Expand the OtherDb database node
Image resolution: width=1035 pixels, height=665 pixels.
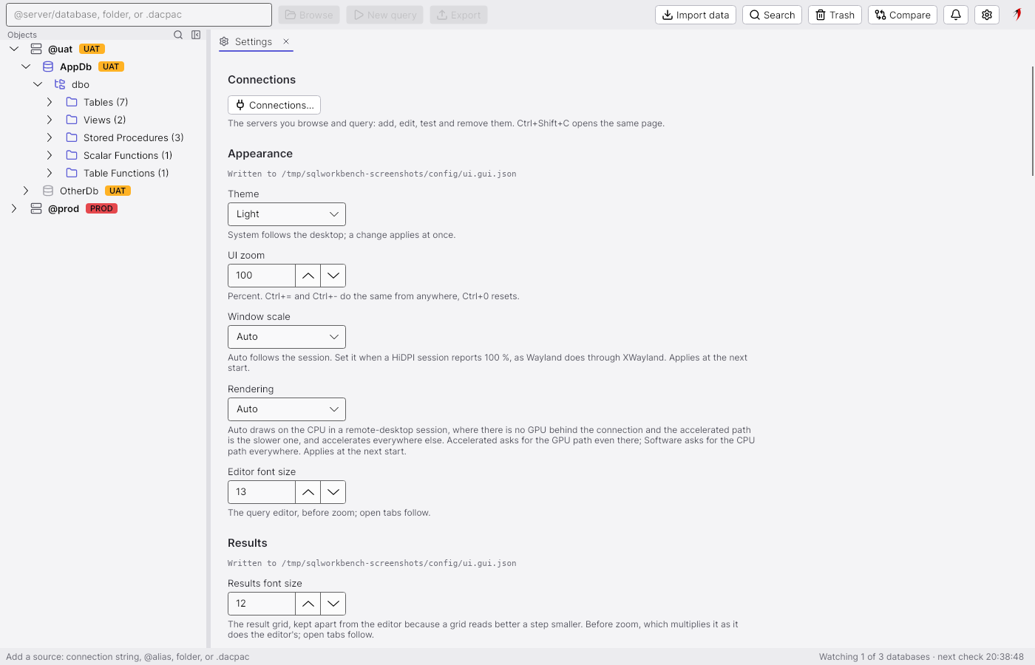[26, 191]
